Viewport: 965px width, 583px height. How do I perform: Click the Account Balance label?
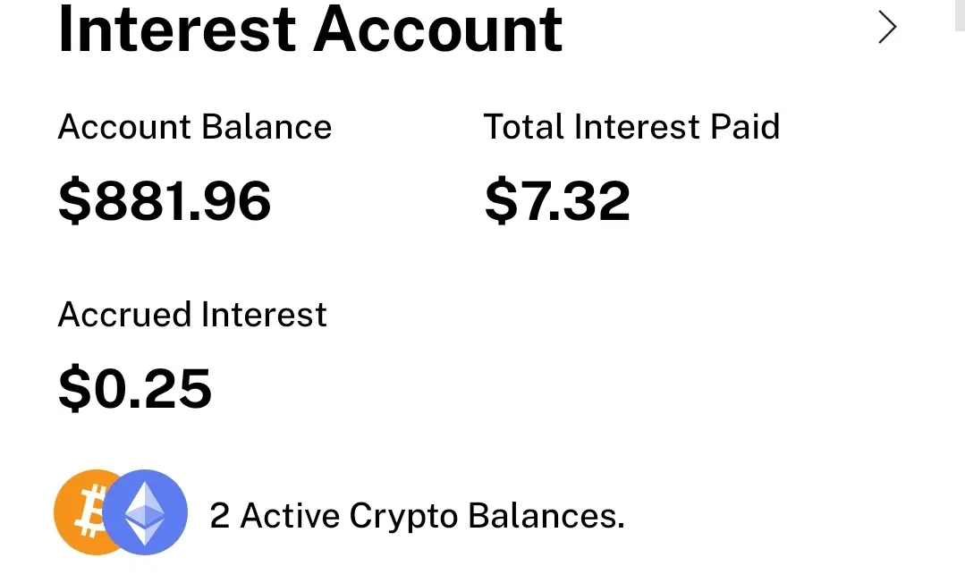click(194, 127)
